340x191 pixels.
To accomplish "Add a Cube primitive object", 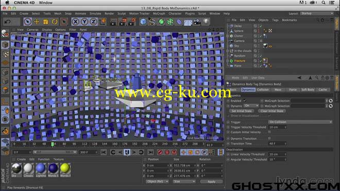I will tap(143, 22).
